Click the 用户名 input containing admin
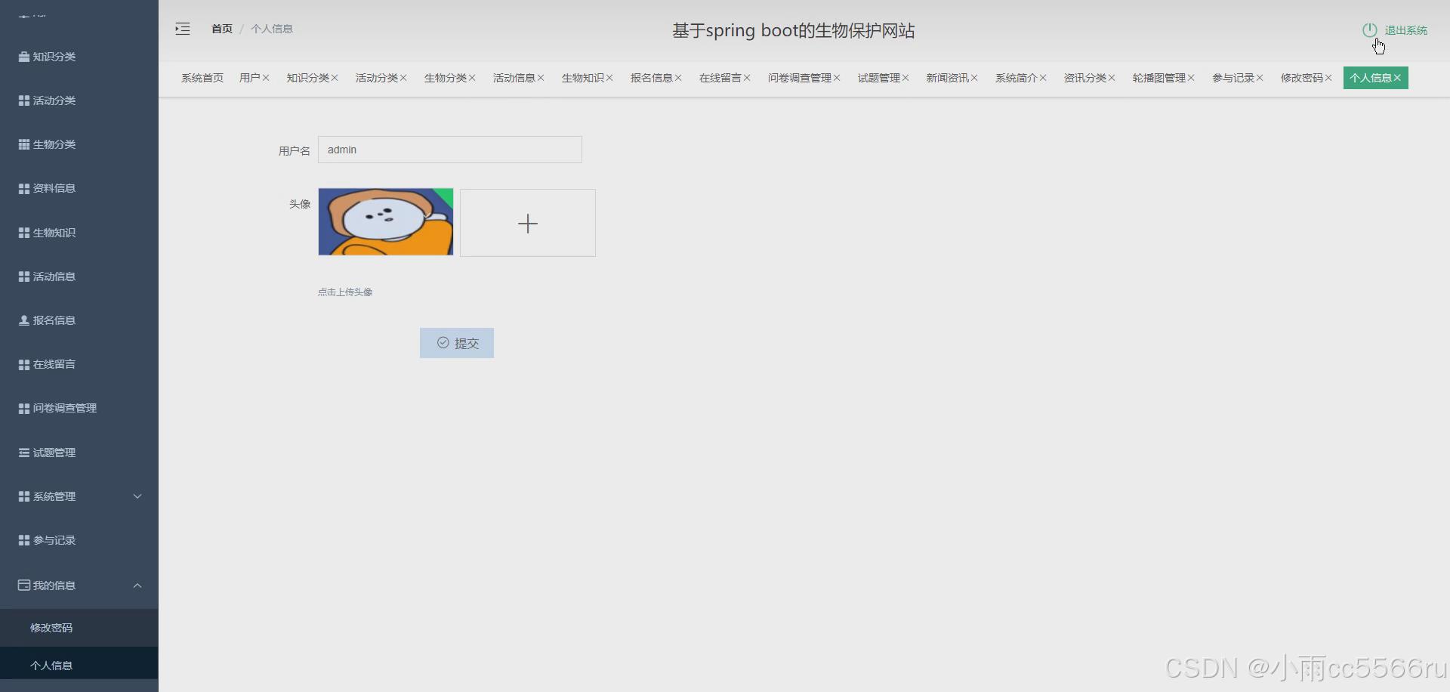 (449, 149)
